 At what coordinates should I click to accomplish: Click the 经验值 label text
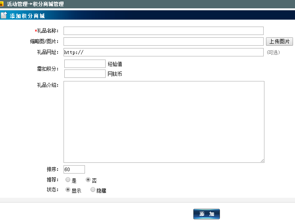[x=115, y=64]
